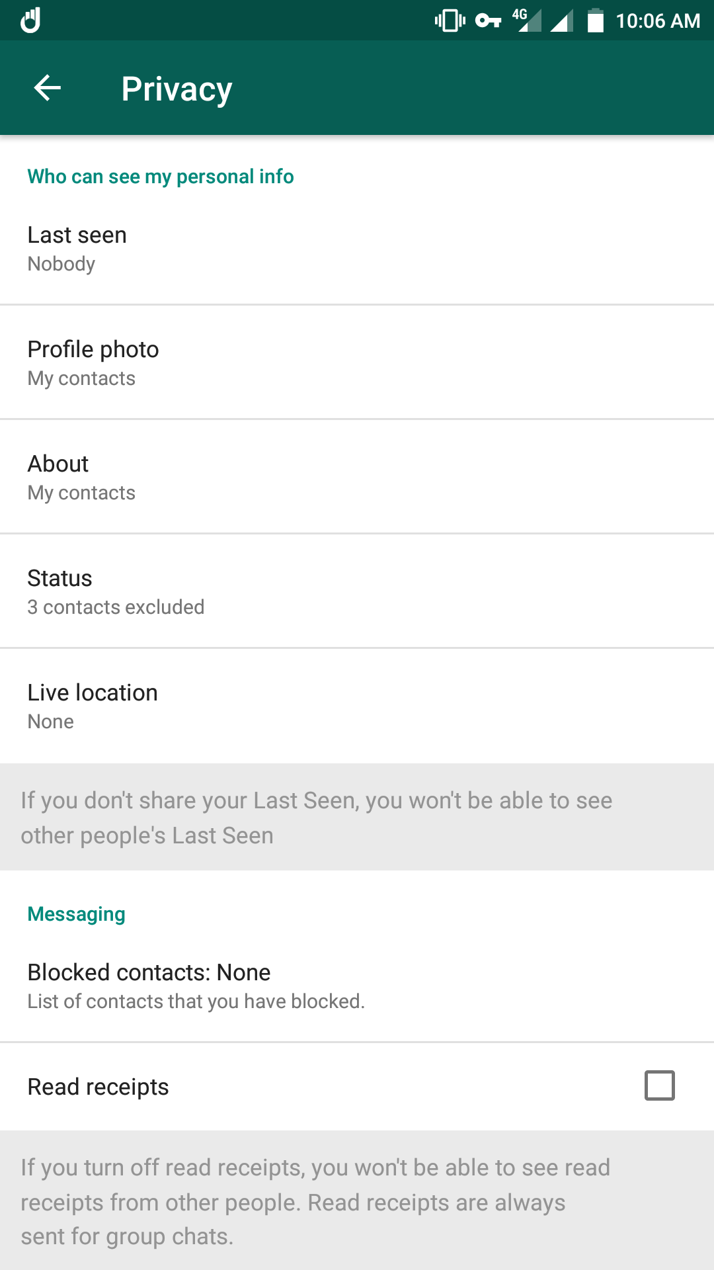
Task: Tap the Privacy screen title
Action: tap(177, 89)
